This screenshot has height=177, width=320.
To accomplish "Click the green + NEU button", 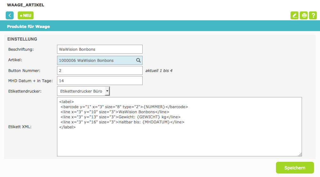I will [26, 15].
